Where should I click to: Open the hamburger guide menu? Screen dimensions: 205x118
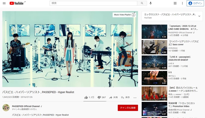4,3
